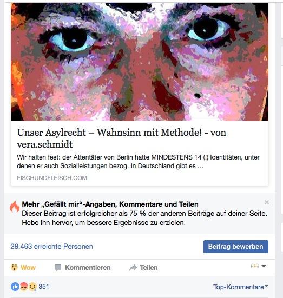The width and height of the screenshot is (283, 298).
Task: Open the 28.463 erreichte Personen link
Action: [52, 246]
